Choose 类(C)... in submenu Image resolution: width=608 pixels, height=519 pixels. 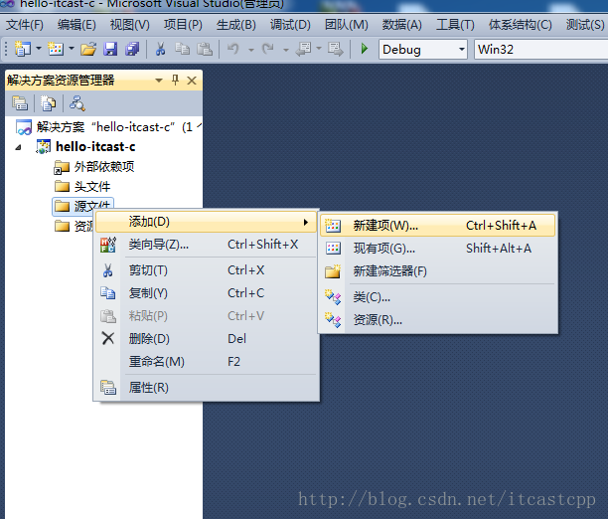pyautogui.click(x=438, y=297)
